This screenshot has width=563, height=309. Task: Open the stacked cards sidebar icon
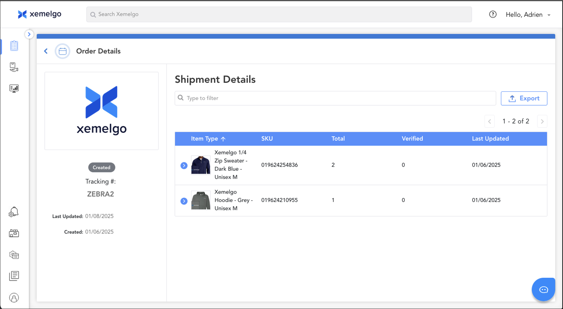pos(14,255)
